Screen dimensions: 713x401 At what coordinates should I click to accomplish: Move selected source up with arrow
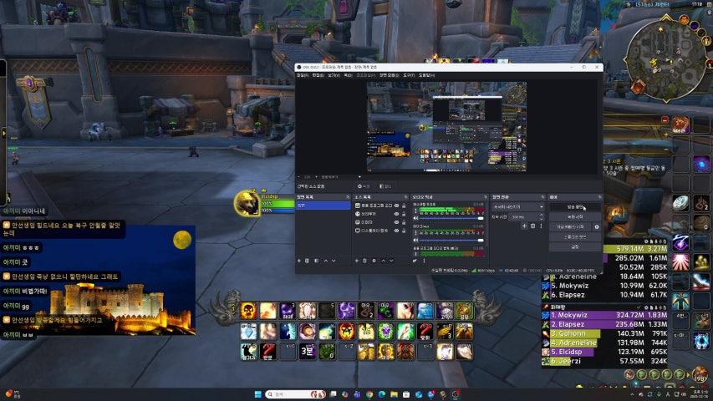click(x=384, y=261)
